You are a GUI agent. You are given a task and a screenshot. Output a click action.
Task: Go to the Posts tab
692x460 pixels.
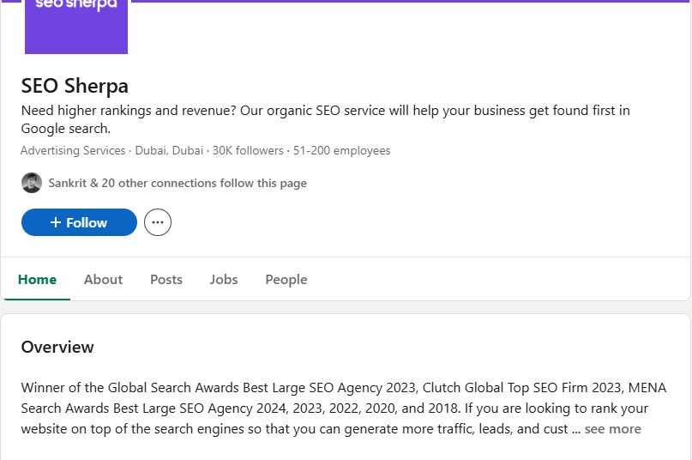point(166,280)
